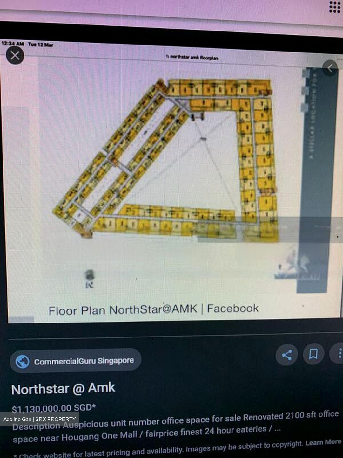The height and width of the screenshot is (458, 343).
Task: Open the Google apps grid icon
Action: click(x=334, y=7)
